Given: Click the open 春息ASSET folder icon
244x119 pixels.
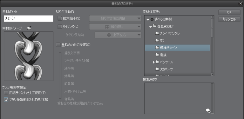Looking at the screenshot, I should (154, 26).
